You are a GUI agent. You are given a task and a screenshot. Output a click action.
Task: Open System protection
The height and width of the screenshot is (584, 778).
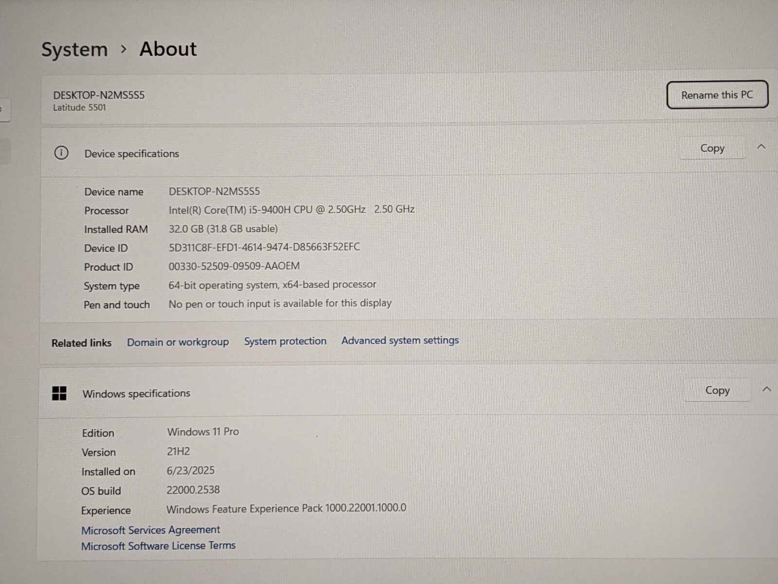(x=285, y=341)
